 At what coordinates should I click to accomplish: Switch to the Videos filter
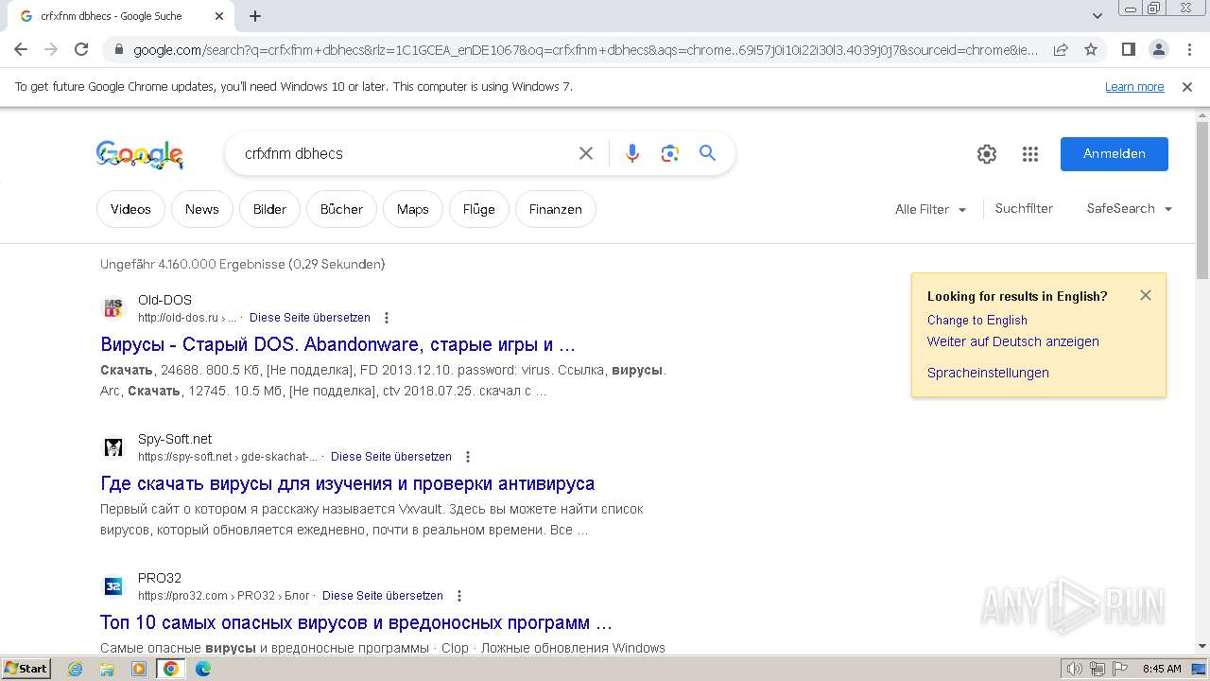click(130, 209)
